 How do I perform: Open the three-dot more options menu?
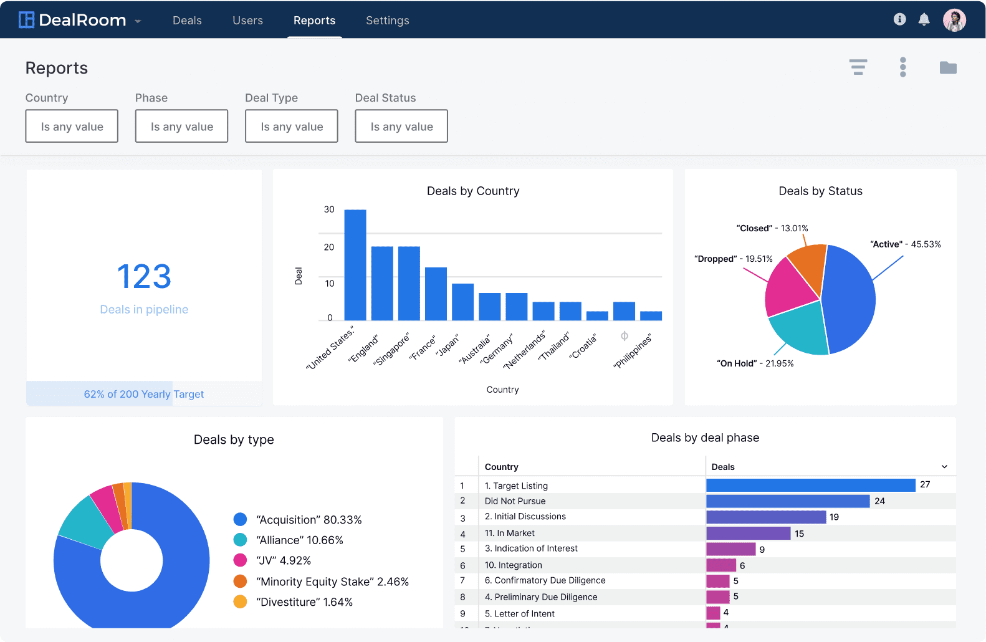[902, 67]
